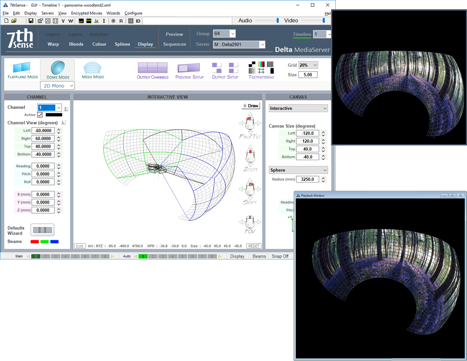Adjust the Audio slider
The width and height of the screenshot is (467, 361).
266,21
